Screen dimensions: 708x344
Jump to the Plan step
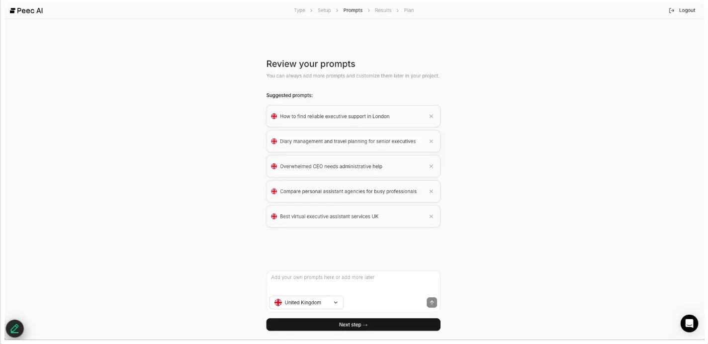409,10
